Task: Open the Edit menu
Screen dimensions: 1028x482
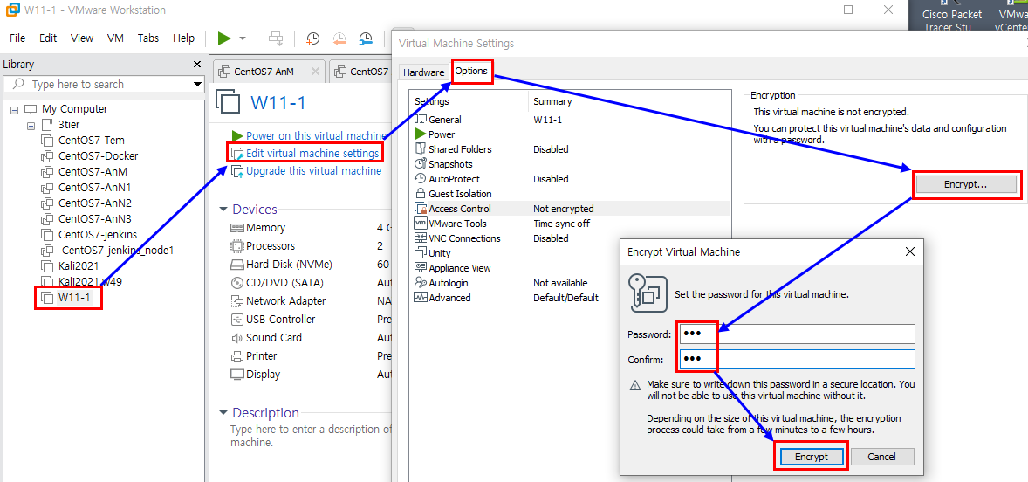Action: pyautogui.click(x=48, y=38)
